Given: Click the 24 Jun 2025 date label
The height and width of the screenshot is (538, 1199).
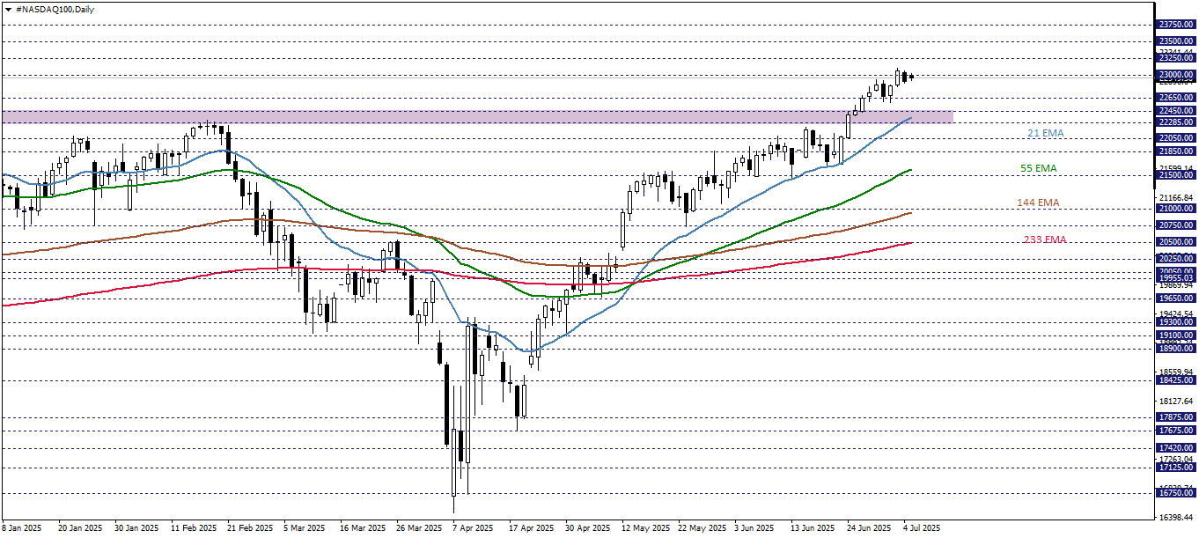Looking at the screenshot, I should pos(869,528).
